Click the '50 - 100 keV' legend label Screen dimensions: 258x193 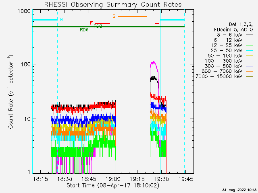coord(225,55)
